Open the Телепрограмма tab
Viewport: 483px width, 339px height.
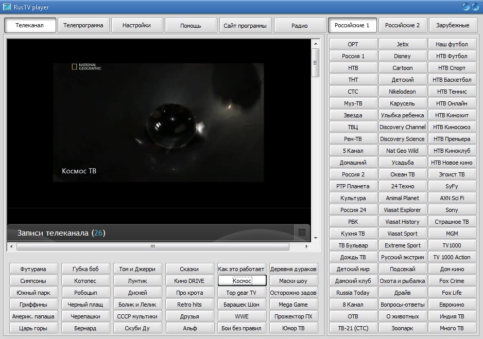click(83, 25)
